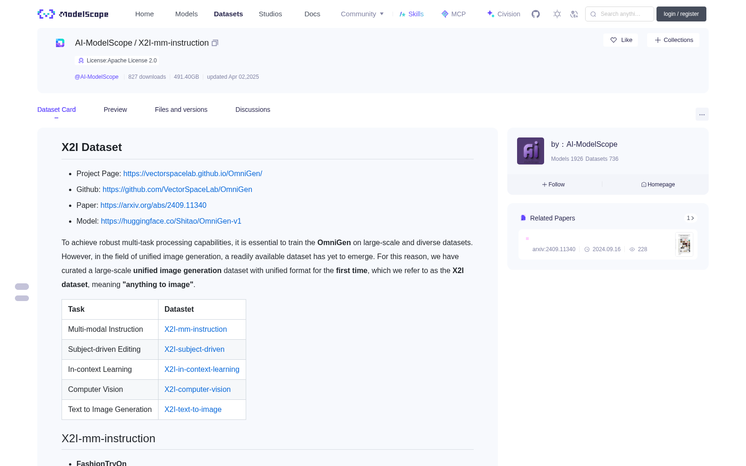Viewport: 746px width, 466px height.
Task: Add dataset to Collections
Action: [673, 40]
